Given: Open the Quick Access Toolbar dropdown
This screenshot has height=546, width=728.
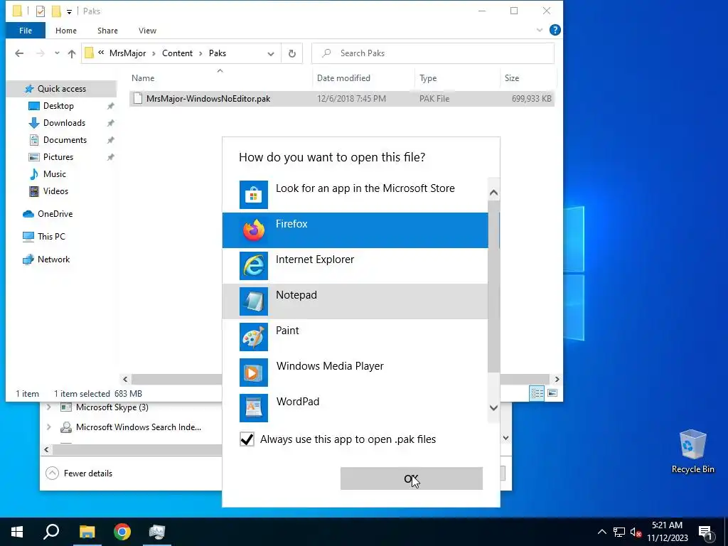Looking at the screenshot, I should 69,11.
